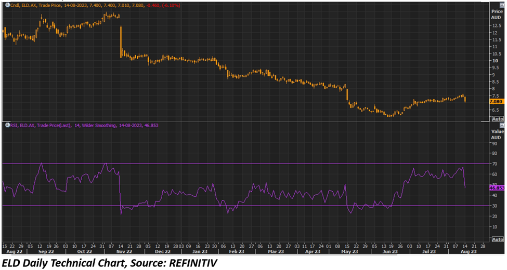Click the purple 46.853 RSI value tag

[x=497, y=188]
